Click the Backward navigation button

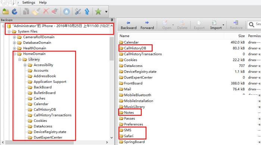[x=129, y=25]
